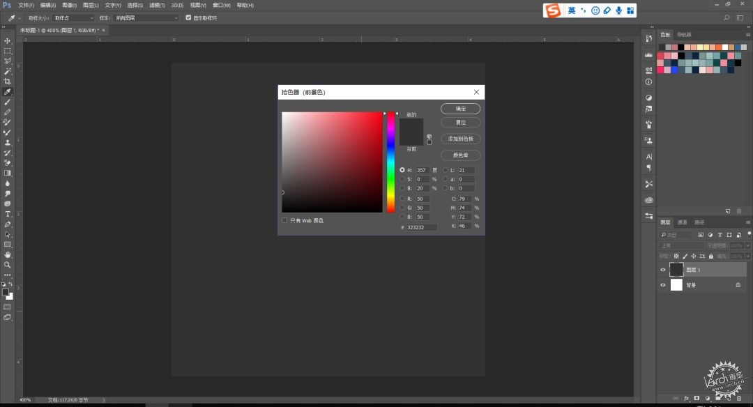Select the Brush tool
The height and width of the screenshot is (407, 753).
7,102
